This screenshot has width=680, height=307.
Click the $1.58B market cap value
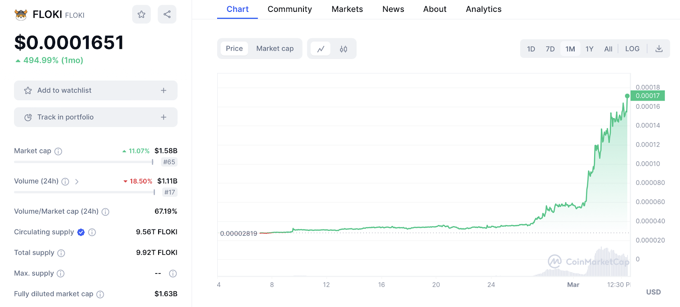[x=166, y=151]
